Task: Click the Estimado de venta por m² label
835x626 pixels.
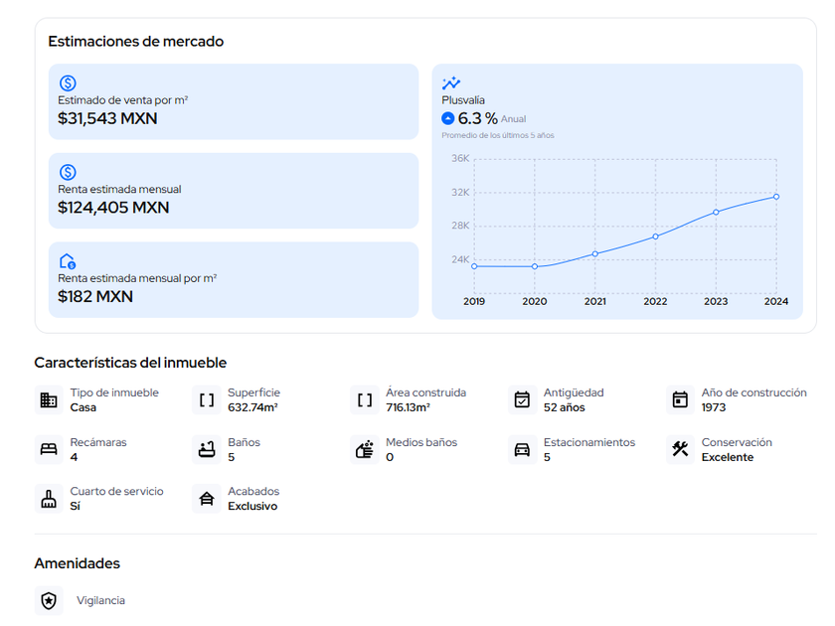Action: [123, 100]
